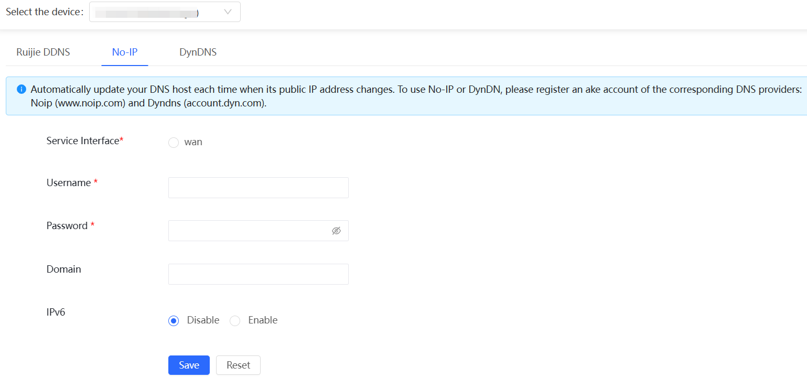Select the No-IP tab
The height and width of the screenshot is (378, 807).
click(x=125, y=52)
